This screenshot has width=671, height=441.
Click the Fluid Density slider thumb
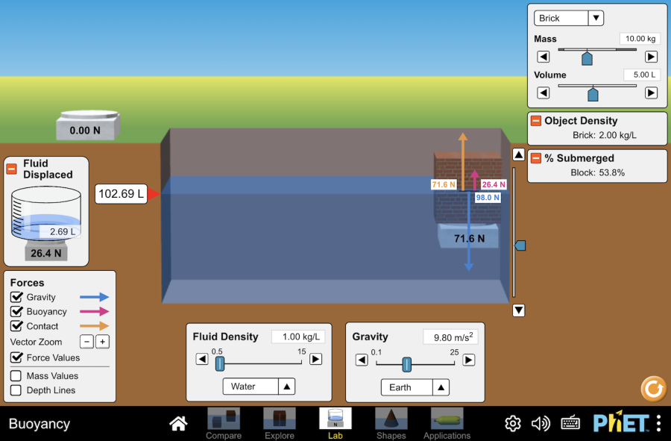(x=220, y=363)
